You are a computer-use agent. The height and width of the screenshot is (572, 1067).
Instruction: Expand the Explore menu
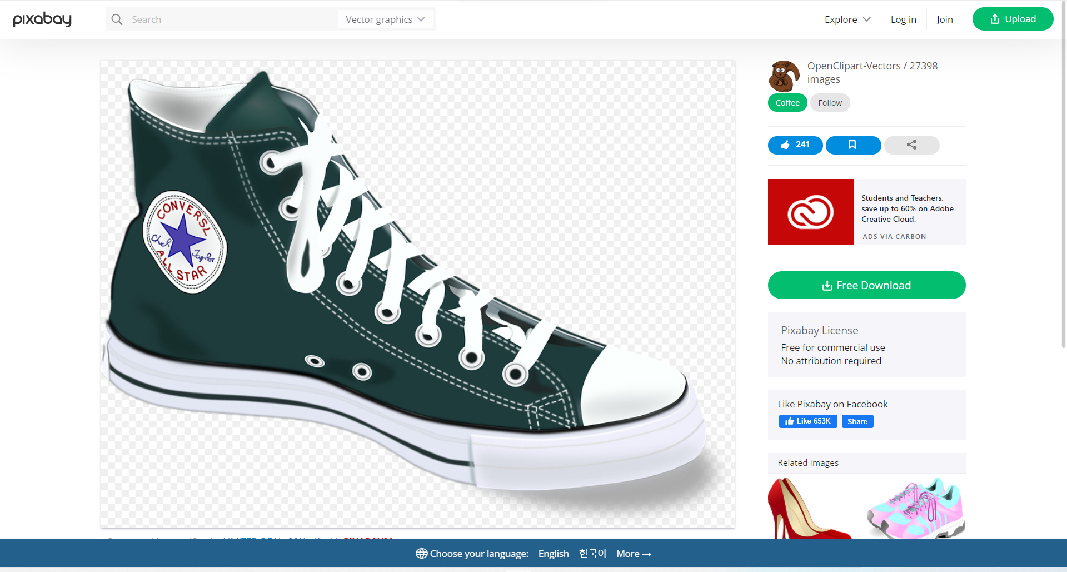(847, 19)
